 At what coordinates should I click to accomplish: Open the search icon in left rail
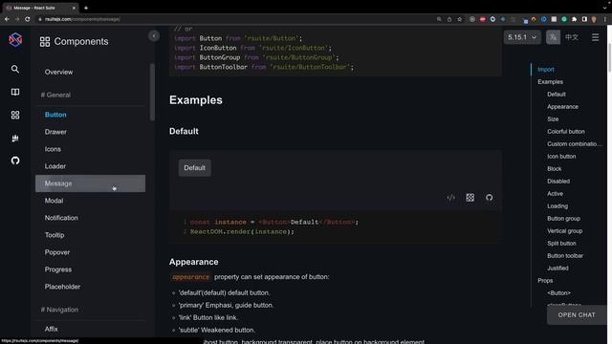[x=15, y=69]
